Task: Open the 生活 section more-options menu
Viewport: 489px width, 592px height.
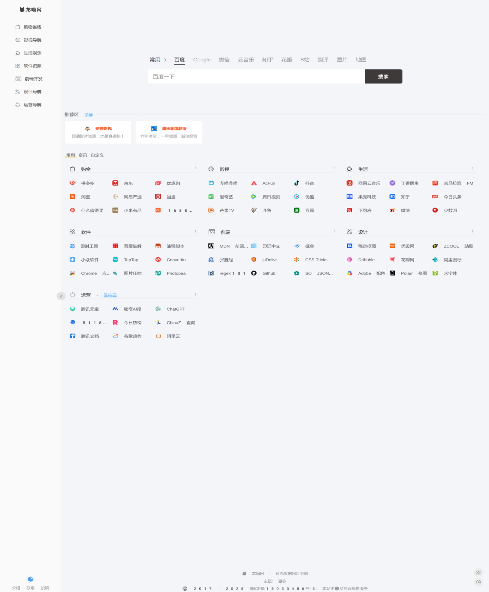Action: click(472, 169)
